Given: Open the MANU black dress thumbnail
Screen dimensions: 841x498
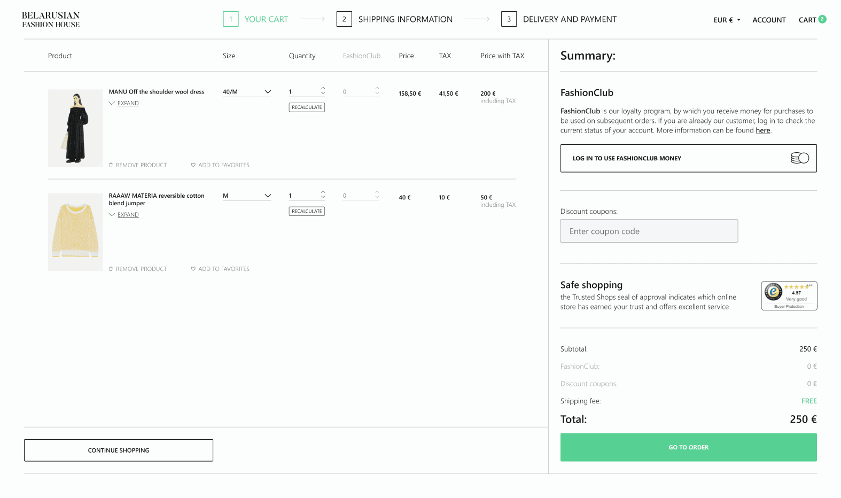Looking at the screenshot, I should tap(75, 128).
